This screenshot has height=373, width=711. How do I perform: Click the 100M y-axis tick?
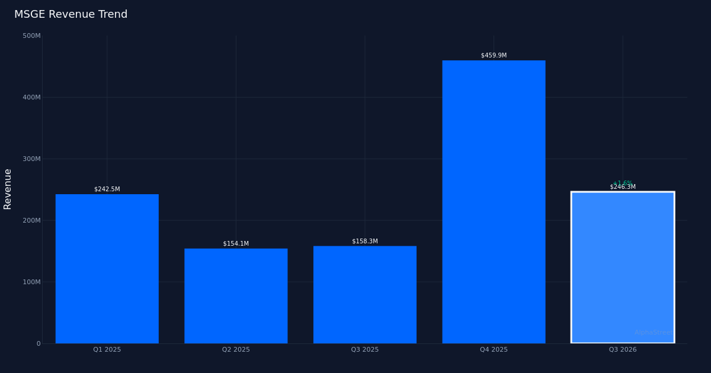(x=31, y=282)
